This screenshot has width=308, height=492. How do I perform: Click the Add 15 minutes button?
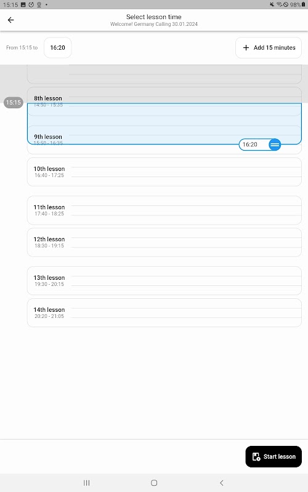269,48
